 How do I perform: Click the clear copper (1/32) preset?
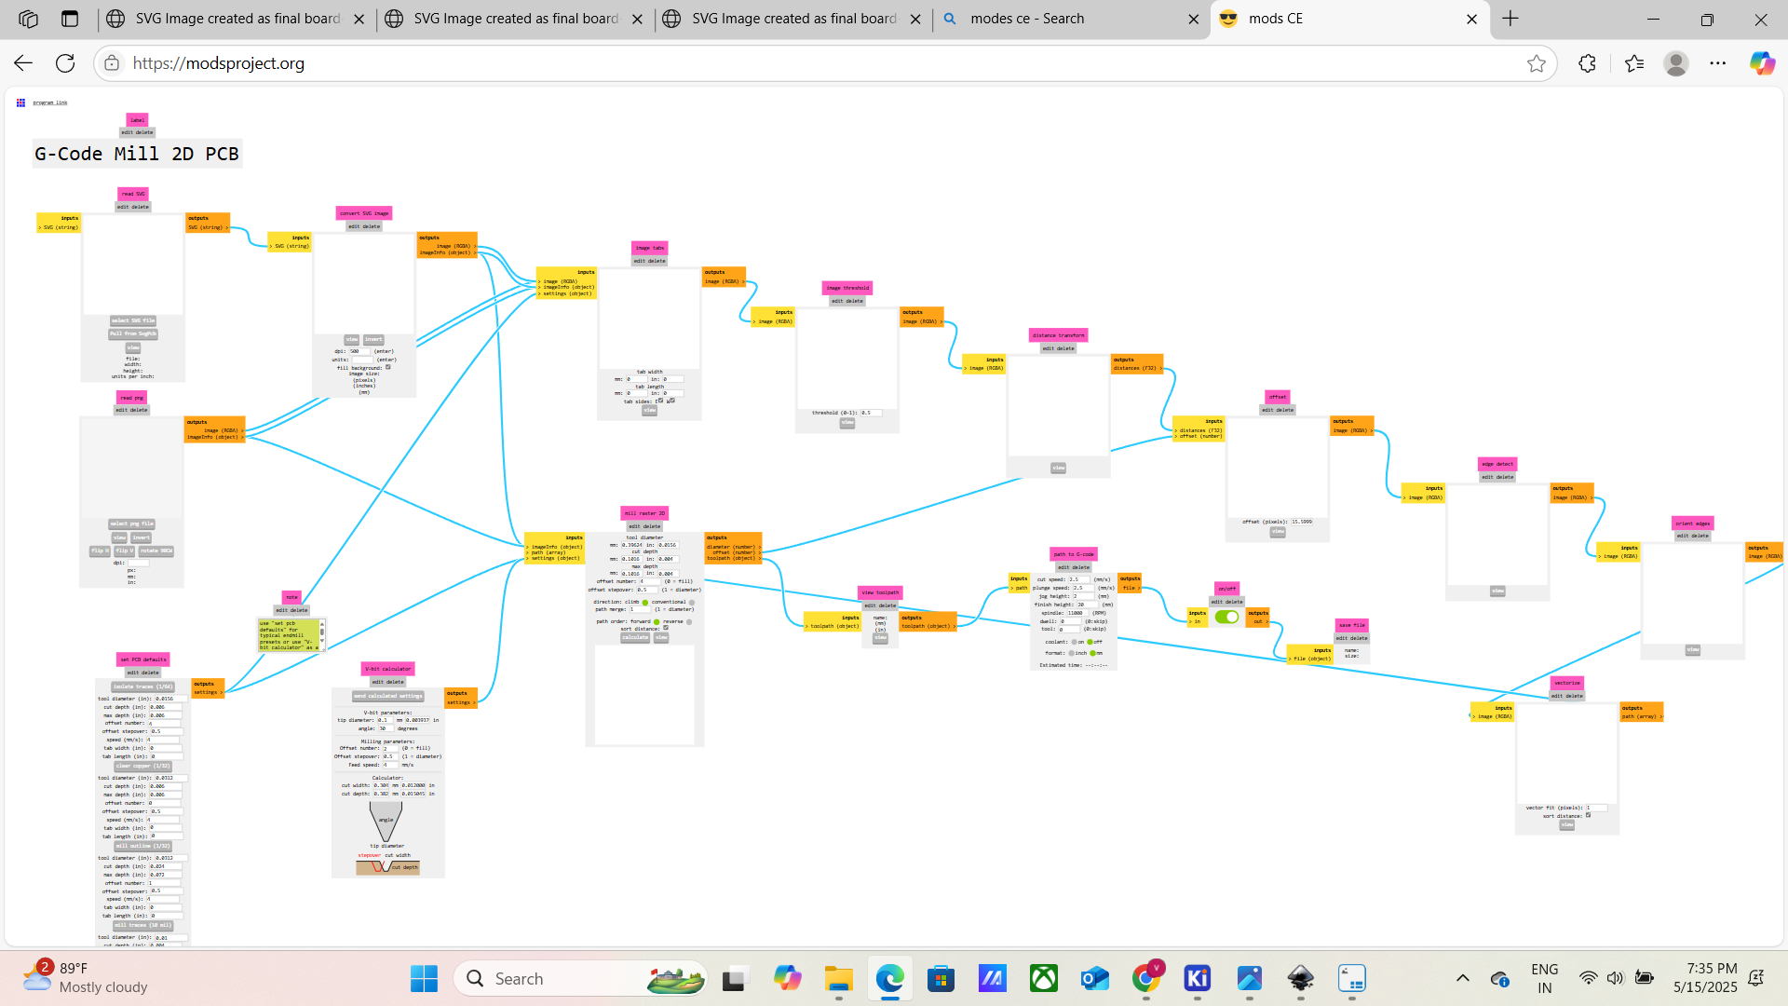point(142,766)
